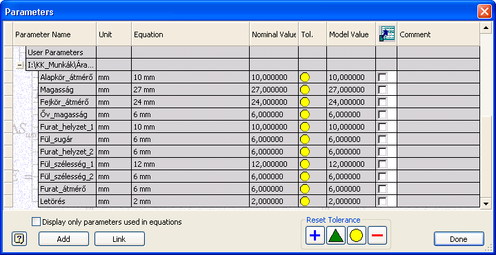Check export box for Furat_helyzet_2
Viewport: 496px width, 255px height.
[x=382, y=152]
